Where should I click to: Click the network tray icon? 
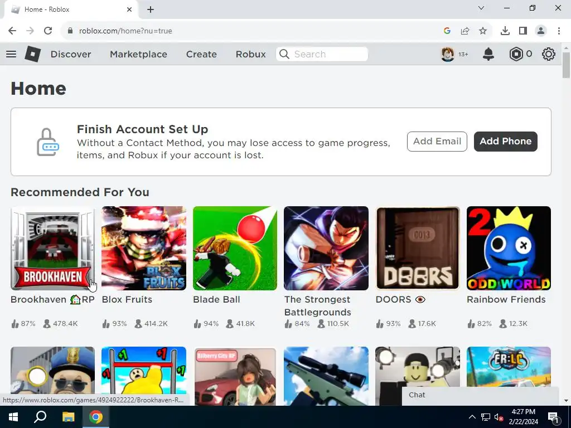(x=486, y=417)
